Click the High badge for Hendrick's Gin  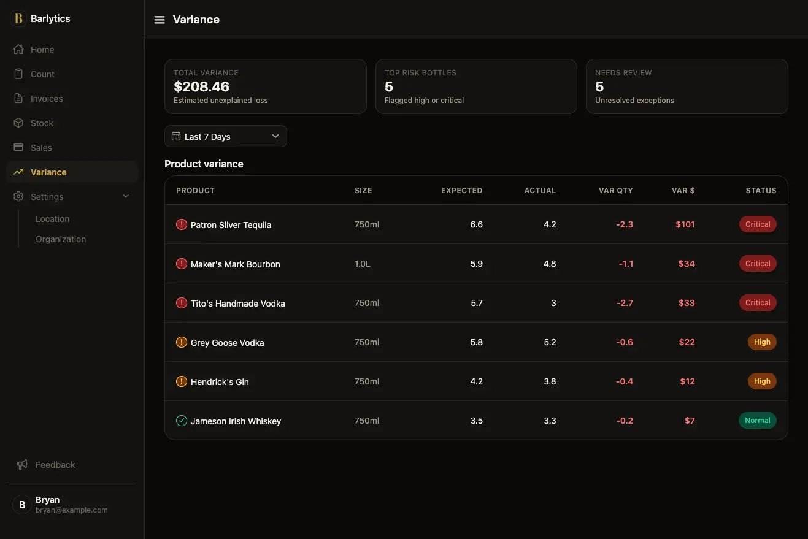pyautogui.click(x=762, y=381)
